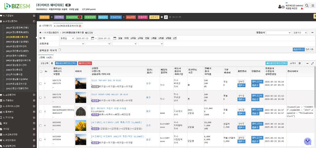Click the home icon in the breadcrumb
Screen dimensions: 316x148
[x=41, y=33]
